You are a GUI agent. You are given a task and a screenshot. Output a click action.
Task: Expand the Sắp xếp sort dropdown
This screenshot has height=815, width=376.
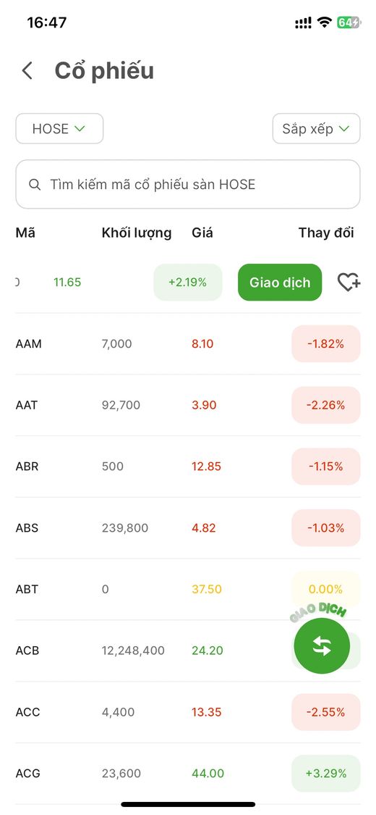coord(317,128)
